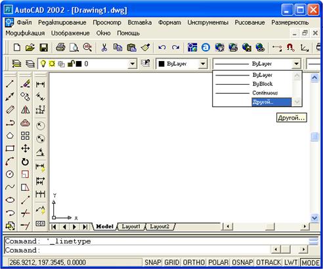Select the Linear Dimension tool

coord(40,84)
